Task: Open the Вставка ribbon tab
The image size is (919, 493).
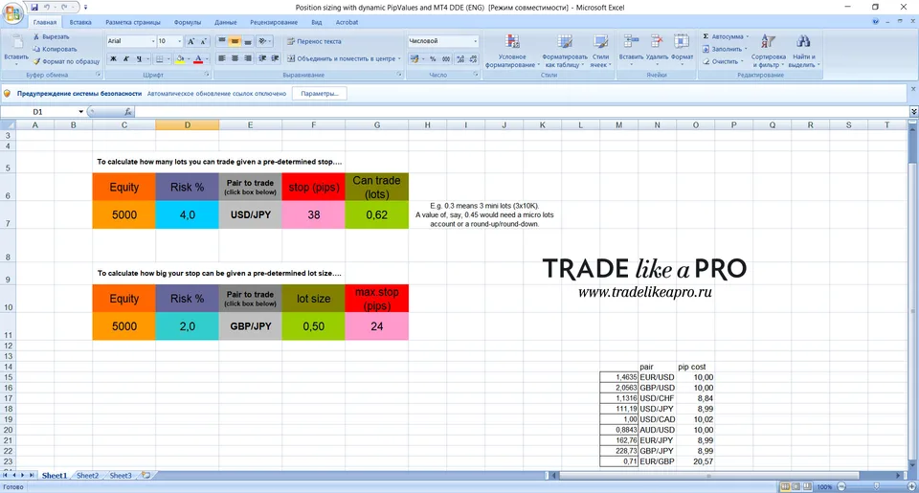Action: tap(80, 22)
